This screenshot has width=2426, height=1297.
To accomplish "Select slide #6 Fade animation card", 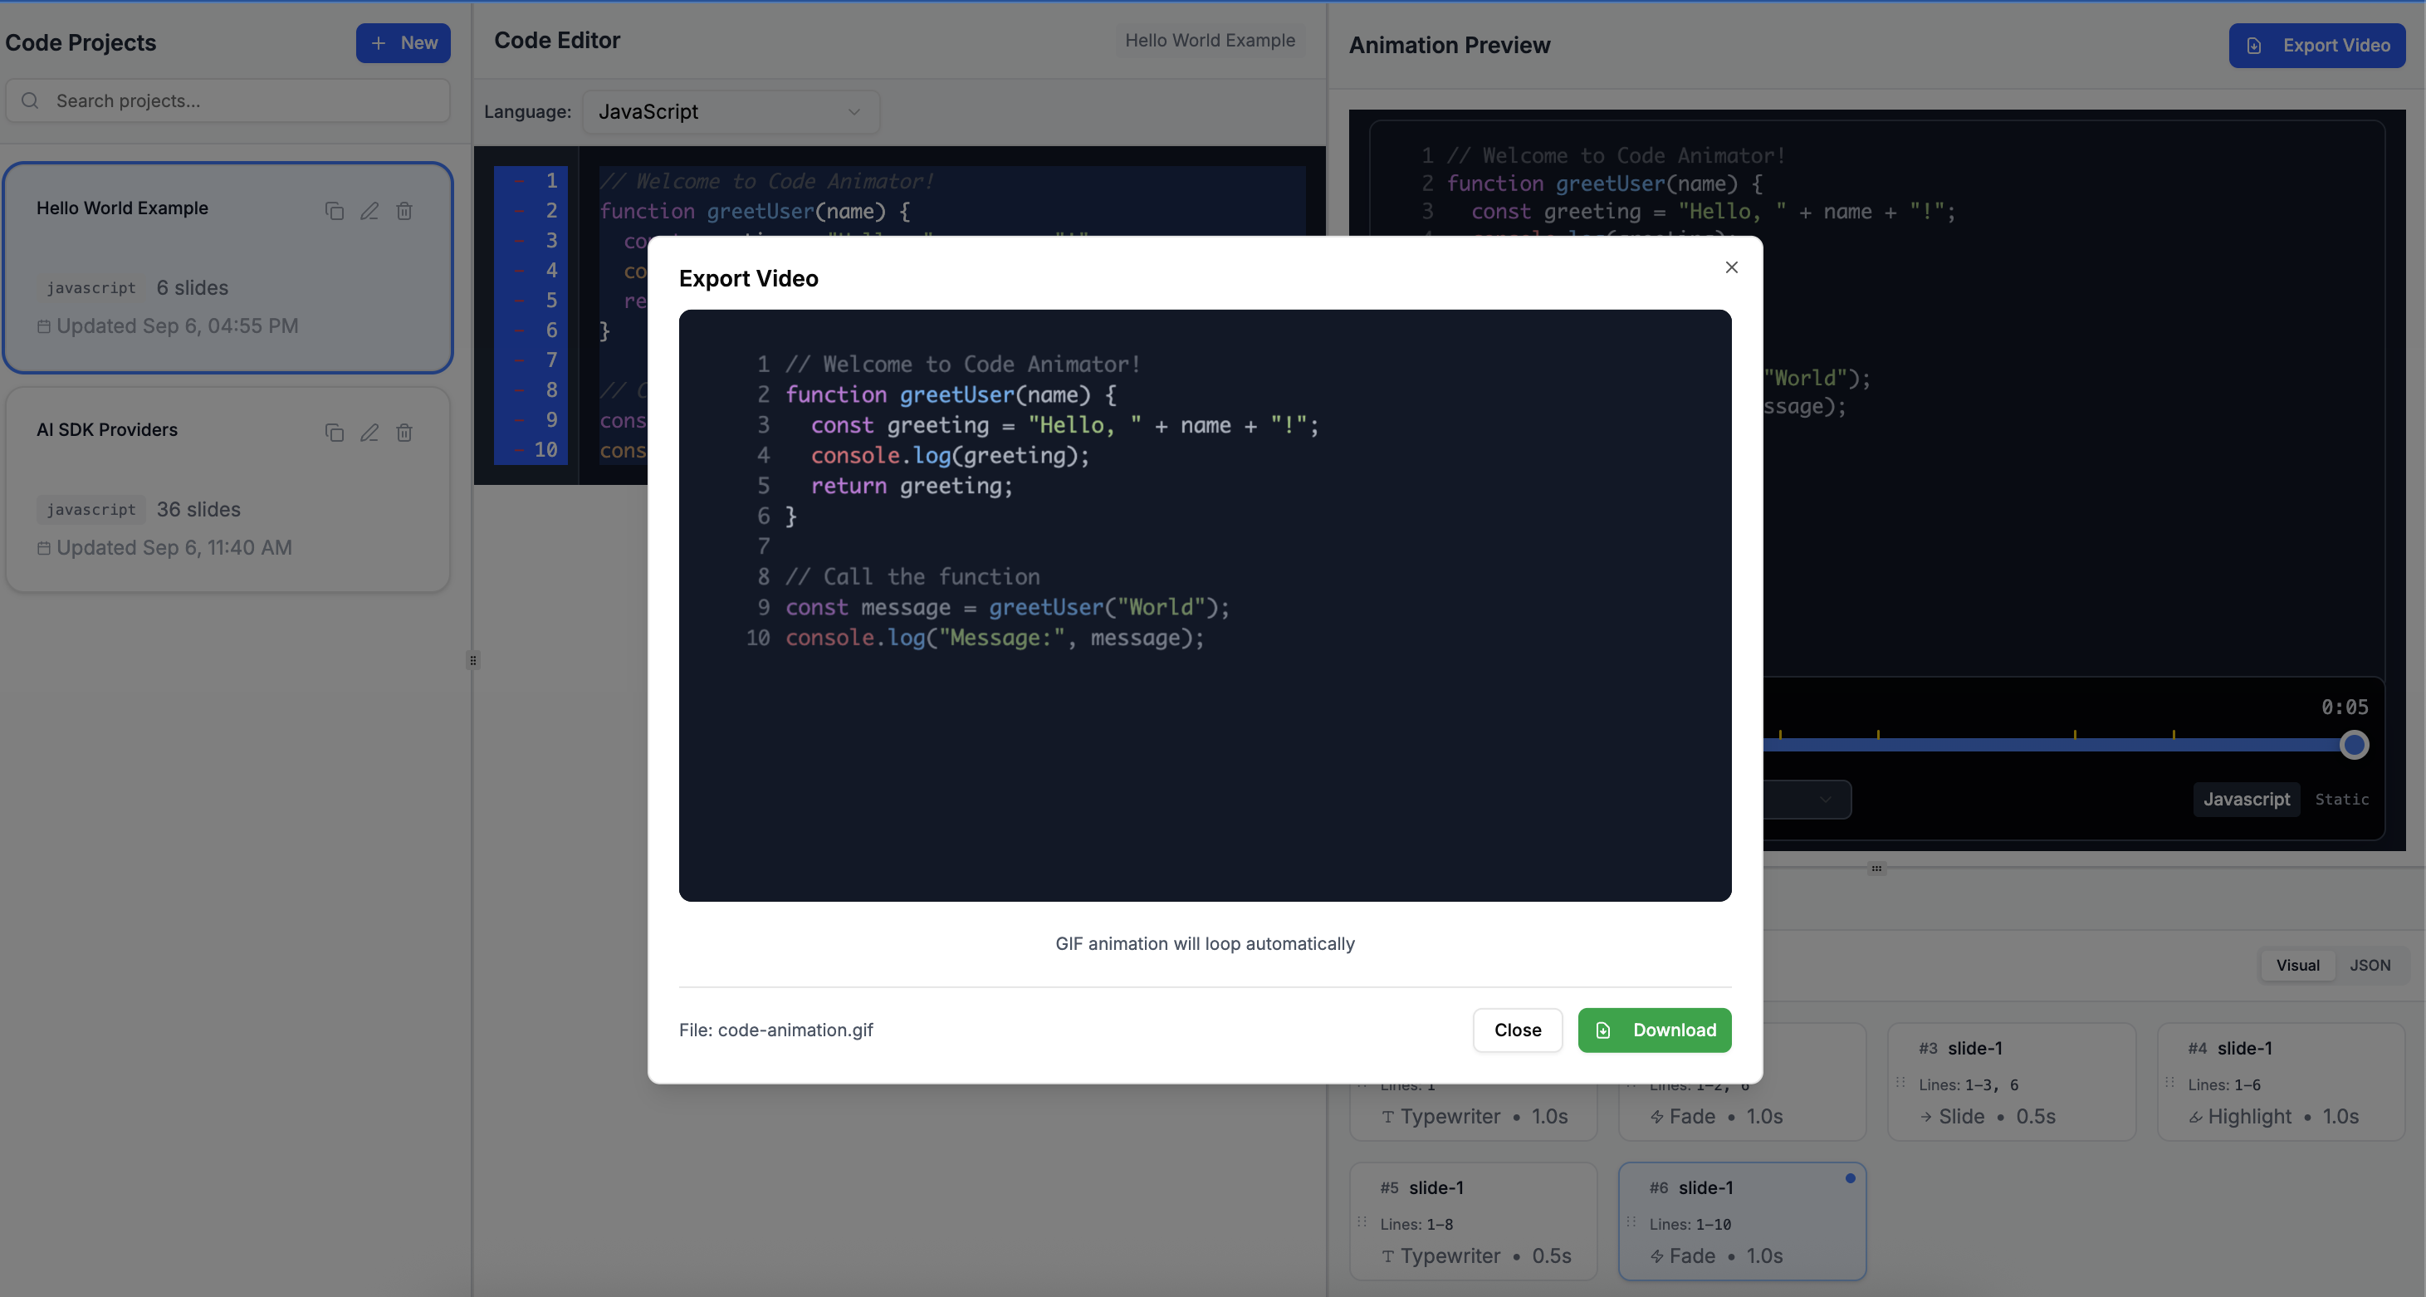I will [x=1741, y=1221].
